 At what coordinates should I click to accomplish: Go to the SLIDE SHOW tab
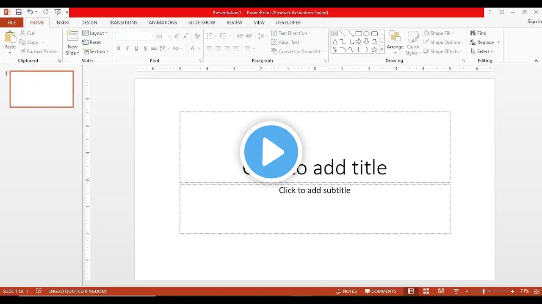click(x=202, y=22)
